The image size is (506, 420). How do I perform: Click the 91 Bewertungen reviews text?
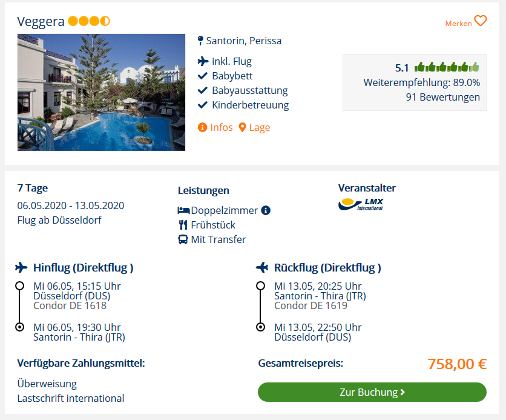tap(442, 97)
